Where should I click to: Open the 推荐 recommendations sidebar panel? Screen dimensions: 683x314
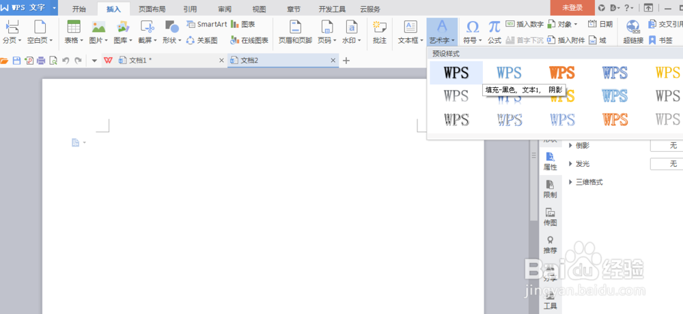pyautogui.click(x=550, y=245)
